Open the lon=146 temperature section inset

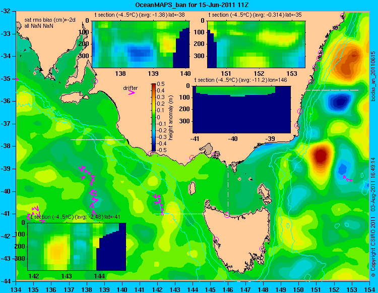tap(241, 110)
